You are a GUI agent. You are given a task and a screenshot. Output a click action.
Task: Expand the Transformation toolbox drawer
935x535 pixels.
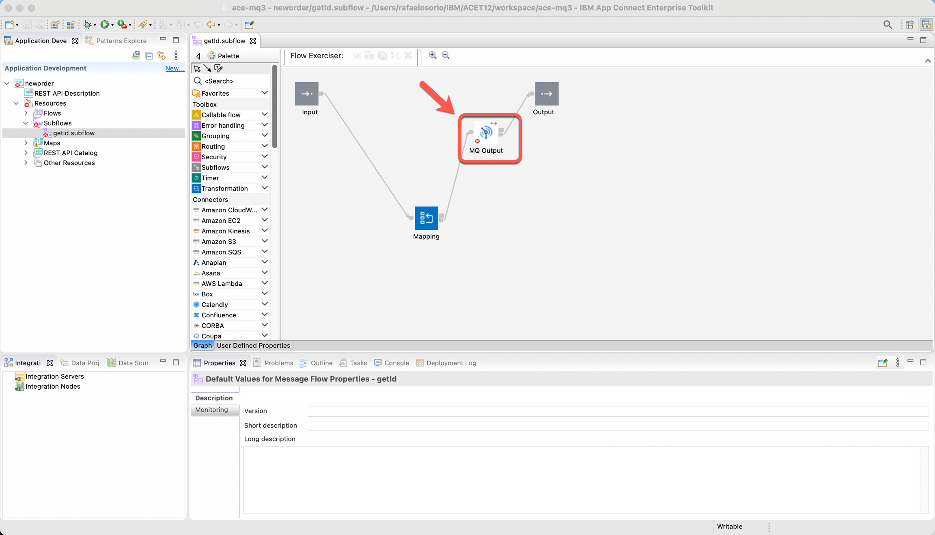tap(265, 188)
